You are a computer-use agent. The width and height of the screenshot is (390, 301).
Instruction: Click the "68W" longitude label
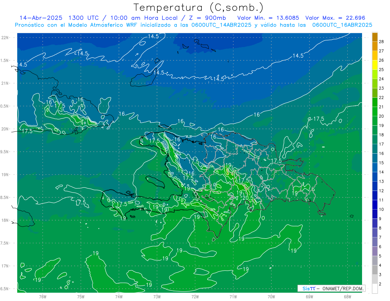click(x=347, y=296)
